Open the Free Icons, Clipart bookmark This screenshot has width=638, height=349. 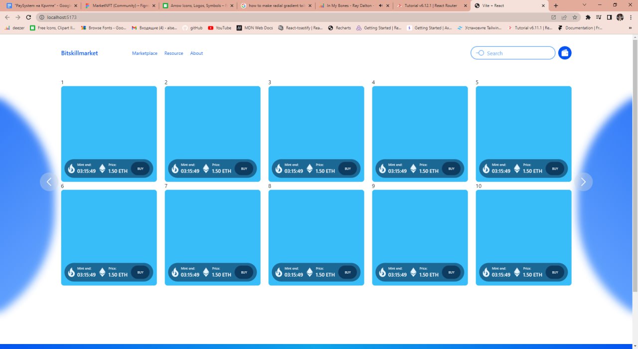[52, 28]
